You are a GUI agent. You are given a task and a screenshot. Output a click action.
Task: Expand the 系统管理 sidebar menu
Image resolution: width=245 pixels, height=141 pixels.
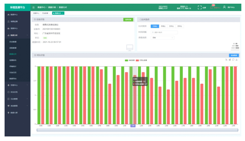click(14, 106)
